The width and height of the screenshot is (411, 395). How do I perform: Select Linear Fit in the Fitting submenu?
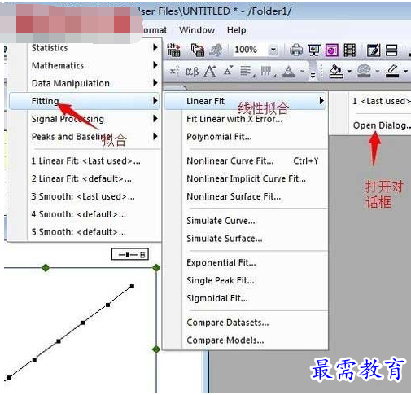coord(245,101)
